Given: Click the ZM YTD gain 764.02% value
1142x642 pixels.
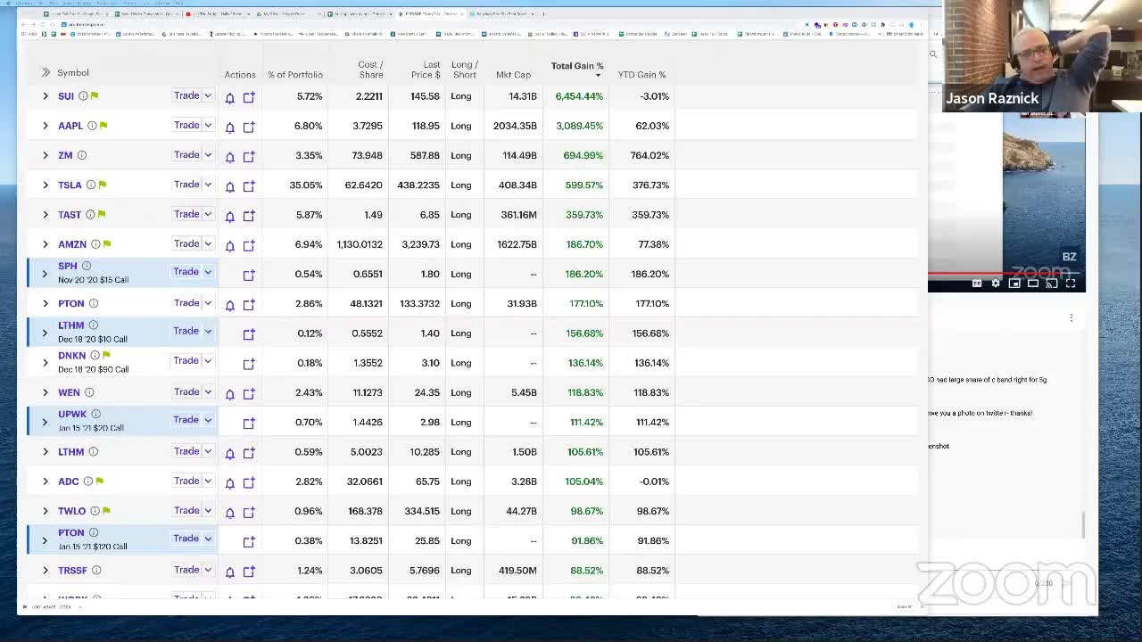Looking at the screenshot, I should coord(650,155).
